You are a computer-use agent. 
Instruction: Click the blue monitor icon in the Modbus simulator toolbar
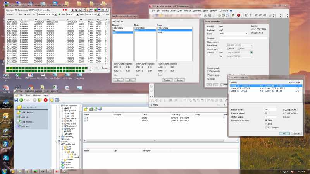(x=99, y=10)
